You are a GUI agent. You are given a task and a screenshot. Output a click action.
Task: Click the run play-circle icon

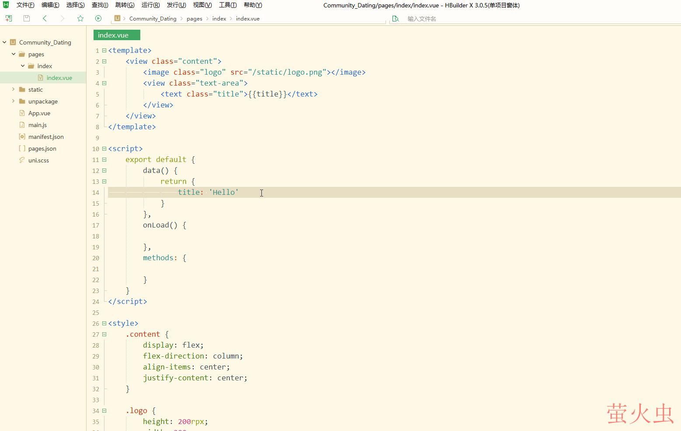pyautogui.click(x=98, y=18)
